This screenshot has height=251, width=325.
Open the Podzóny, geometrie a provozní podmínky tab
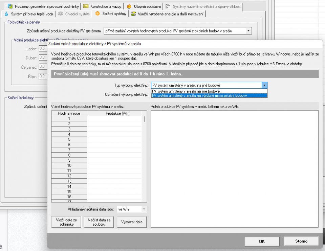(x=43, y=6)
